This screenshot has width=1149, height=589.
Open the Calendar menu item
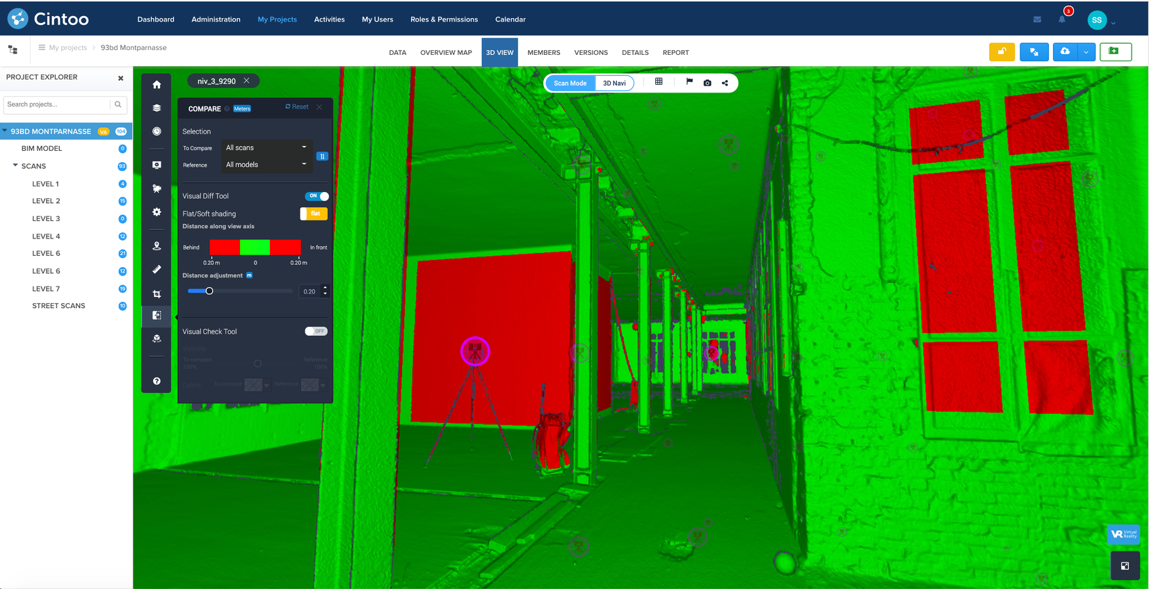(x=510, y=19)
